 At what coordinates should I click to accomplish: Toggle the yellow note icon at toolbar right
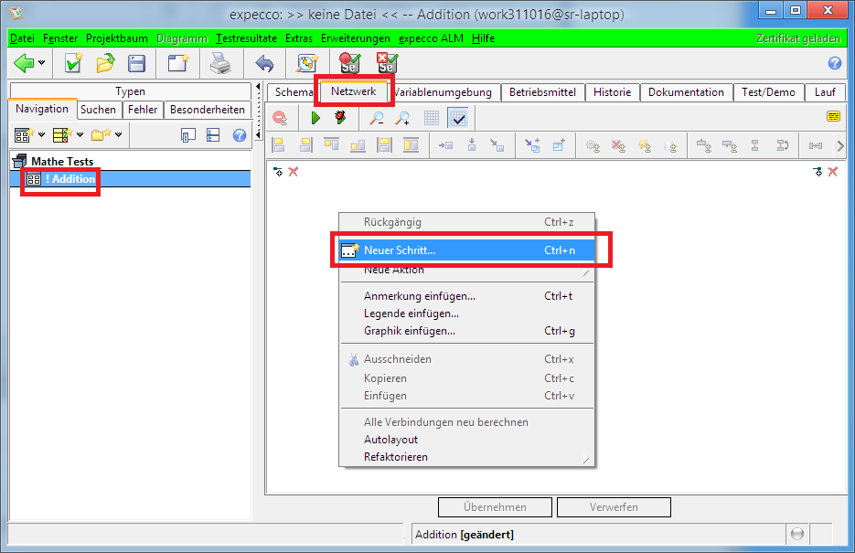click(833, 117)
